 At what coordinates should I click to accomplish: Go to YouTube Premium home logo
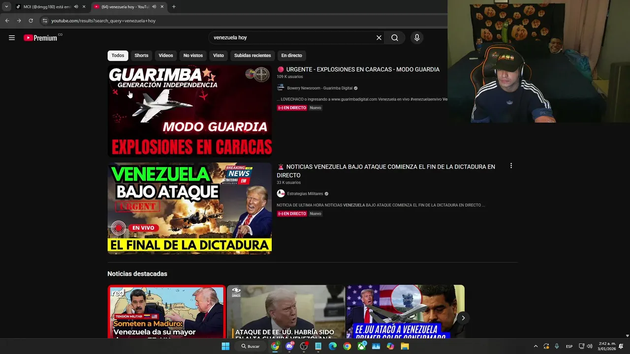click(40, 38)
